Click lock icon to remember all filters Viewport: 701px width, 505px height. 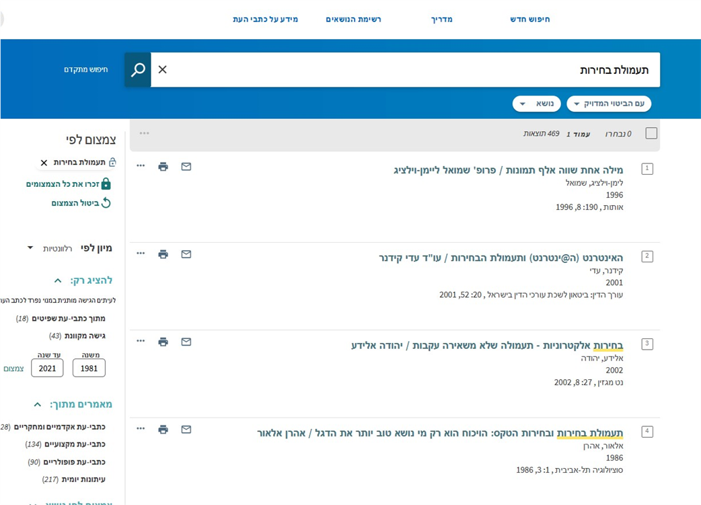(x=106, y=184)
